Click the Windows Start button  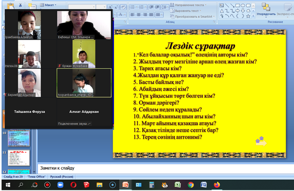coord(8,185)
